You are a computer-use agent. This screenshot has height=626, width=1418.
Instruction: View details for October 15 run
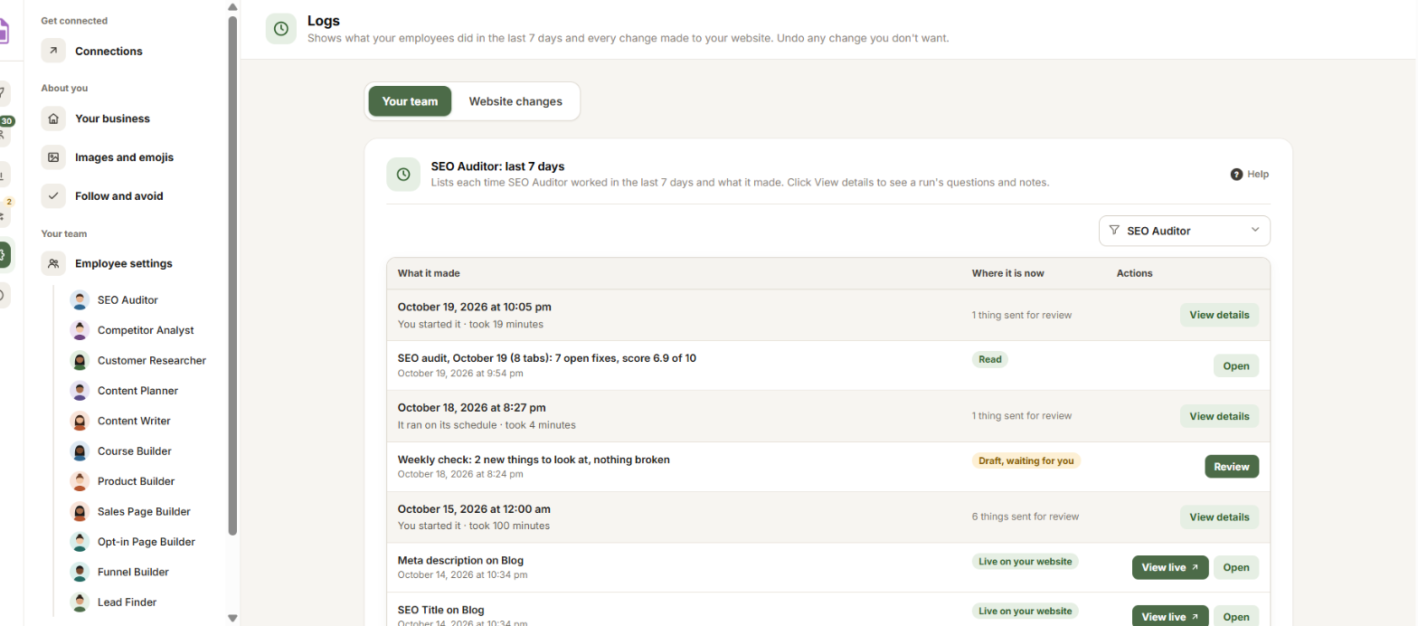coord(1219,517)
